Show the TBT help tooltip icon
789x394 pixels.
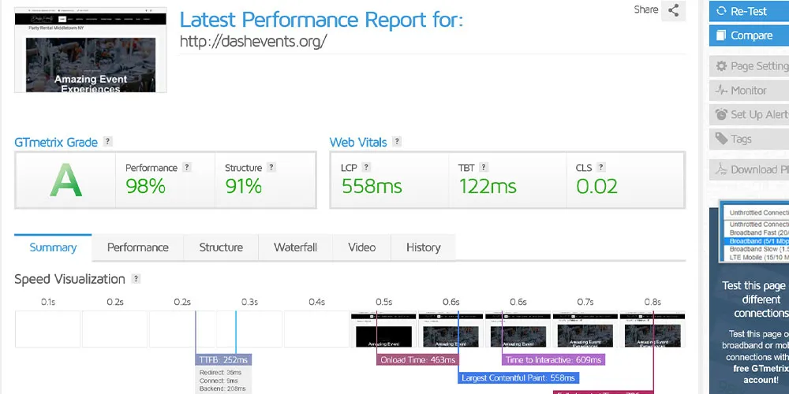(x=484, y=167)
